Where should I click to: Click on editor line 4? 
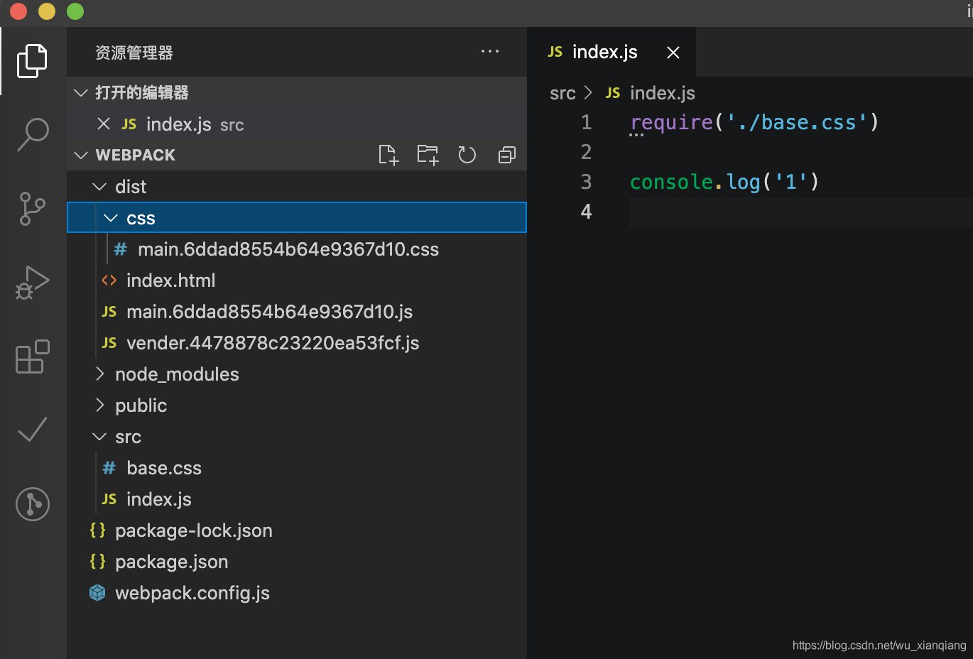click(x=781, y=212)
